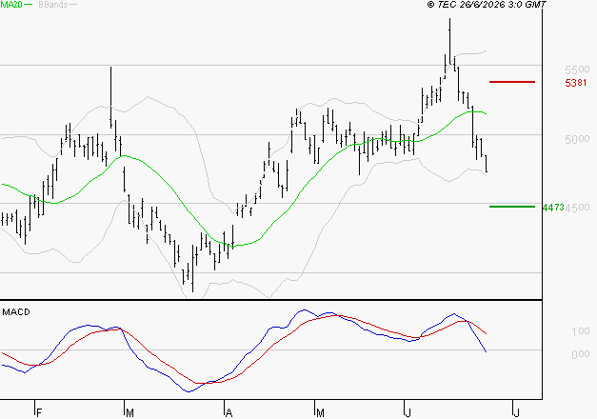Click the MACD 100 axis label

coord(581,331)
